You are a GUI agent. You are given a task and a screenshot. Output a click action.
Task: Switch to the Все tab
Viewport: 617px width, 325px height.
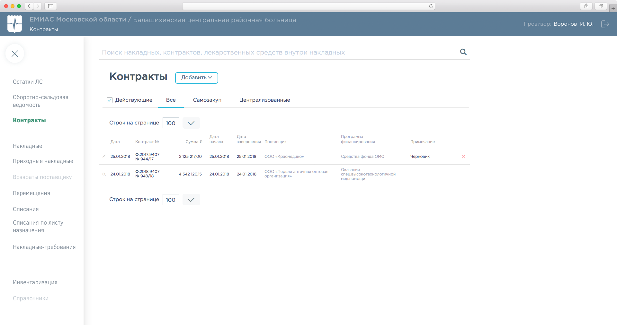pyautogui.click(x=171, y=100)
